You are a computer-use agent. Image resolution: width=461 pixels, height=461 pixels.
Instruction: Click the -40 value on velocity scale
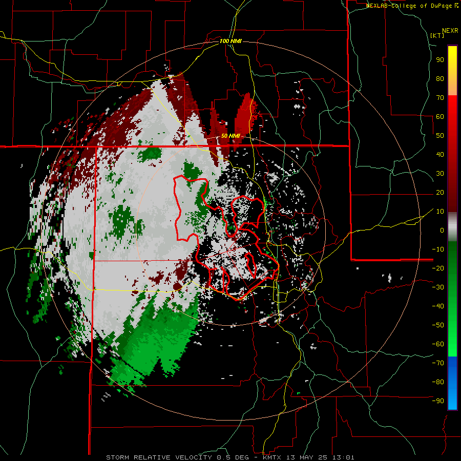click(x=438, y=306)
